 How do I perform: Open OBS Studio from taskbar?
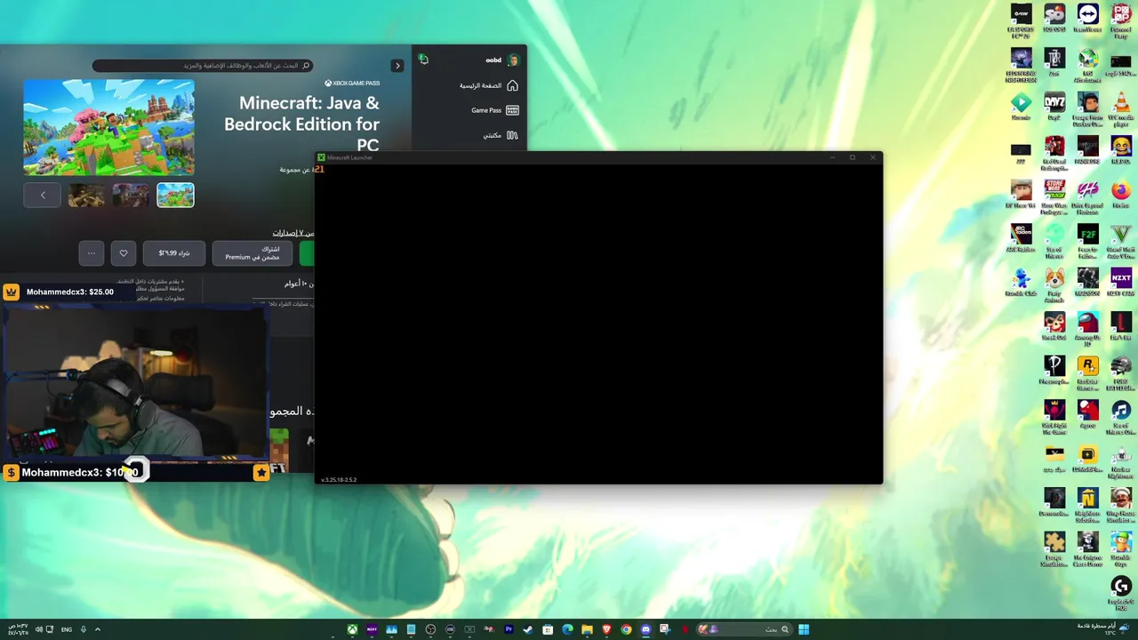[430, 629]
